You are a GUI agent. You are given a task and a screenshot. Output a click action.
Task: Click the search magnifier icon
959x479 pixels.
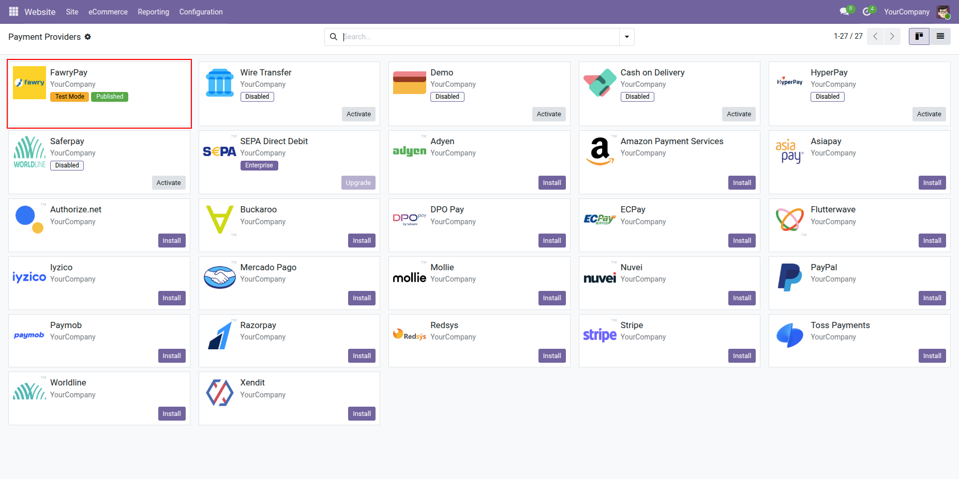334,37
